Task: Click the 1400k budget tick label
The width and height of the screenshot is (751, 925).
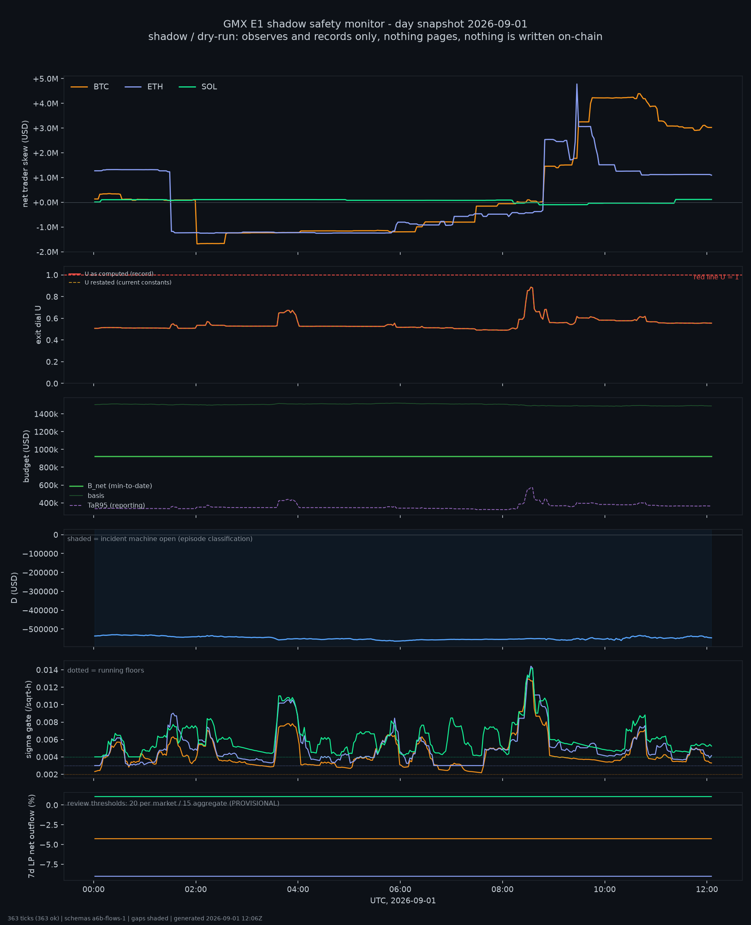Action: (46, 414)
